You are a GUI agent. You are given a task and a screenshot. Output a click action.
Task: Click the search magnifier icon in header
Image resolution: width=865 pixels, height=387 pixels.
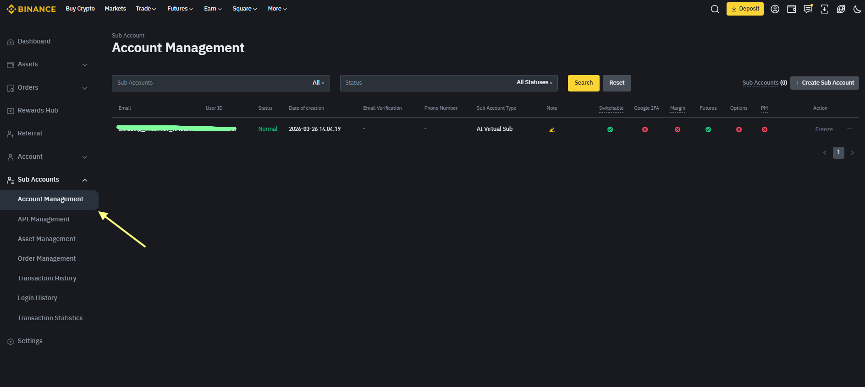pos(715,9)
